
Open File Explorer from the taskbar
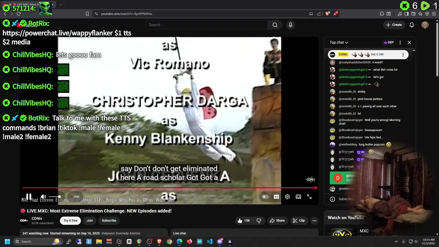99,242
